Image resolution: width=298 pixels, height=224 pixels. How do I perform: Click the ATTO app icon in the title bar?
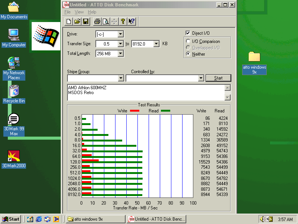point(66,5)
